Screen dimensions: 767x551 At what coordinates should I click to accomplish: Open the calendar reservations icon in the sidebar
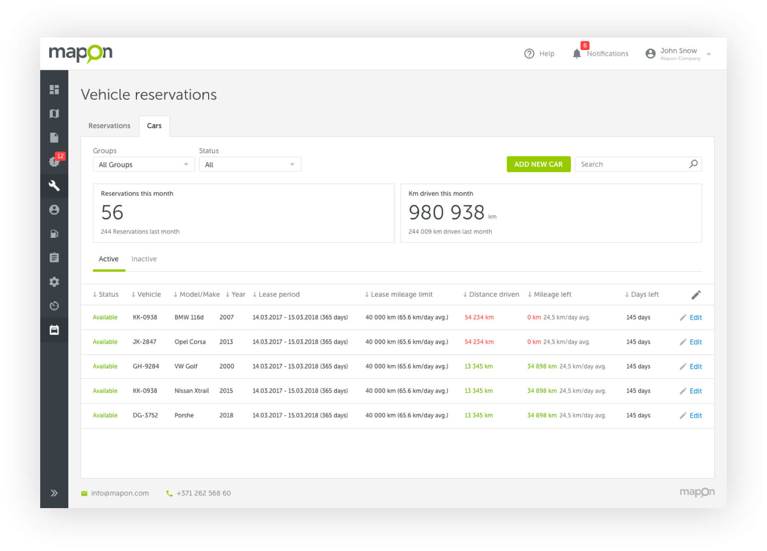54,330
